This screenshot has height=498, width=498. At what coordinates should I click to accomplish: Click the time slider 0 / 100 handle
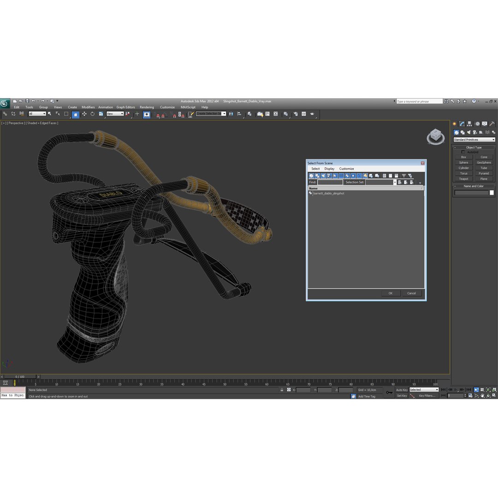click(x=20, y=377)
